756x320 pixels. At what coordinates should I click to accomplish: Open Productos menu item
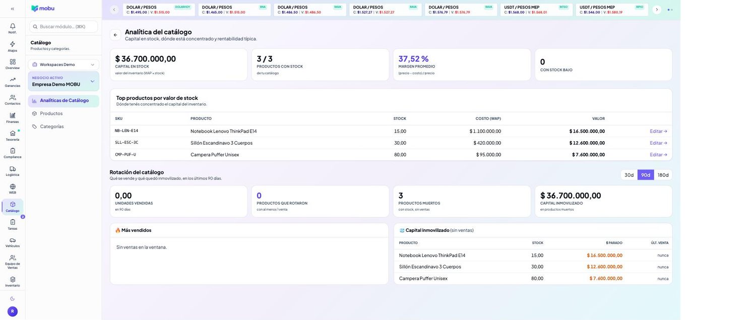(64, 113)
